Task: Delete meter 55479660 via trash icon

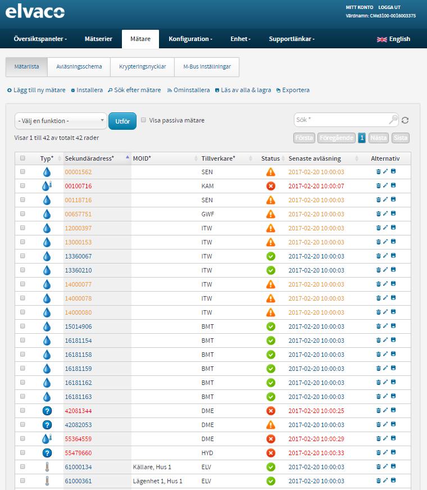Action: click(x=378, y=452)
